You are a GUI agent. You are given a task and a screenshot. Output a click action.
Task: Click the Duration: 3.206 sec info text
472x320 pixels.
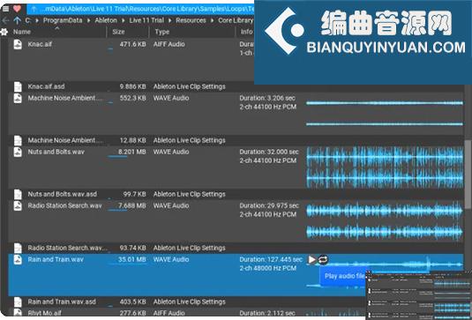267,98
